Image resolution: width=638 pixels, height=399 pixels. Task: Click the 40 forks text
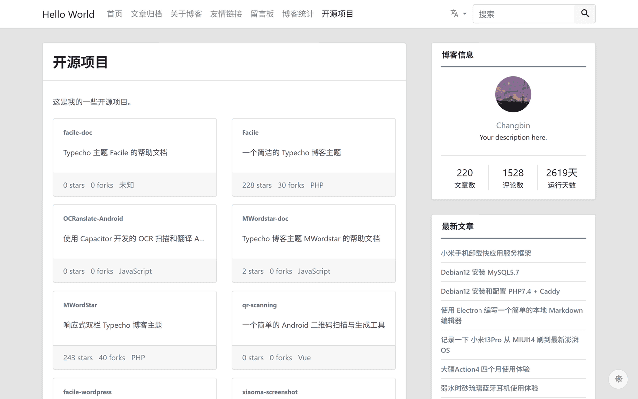coord(112,357)
